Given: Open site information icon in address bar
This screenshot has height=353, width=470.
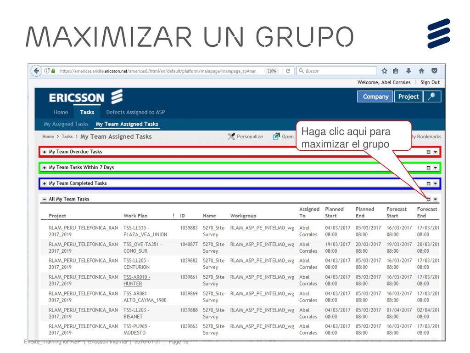Looking at the screenshot, I should [x=47, y=71].
